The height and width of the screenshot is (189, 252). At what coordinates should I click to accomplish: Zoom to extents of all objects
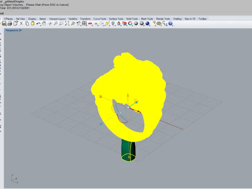coord(67,24)
